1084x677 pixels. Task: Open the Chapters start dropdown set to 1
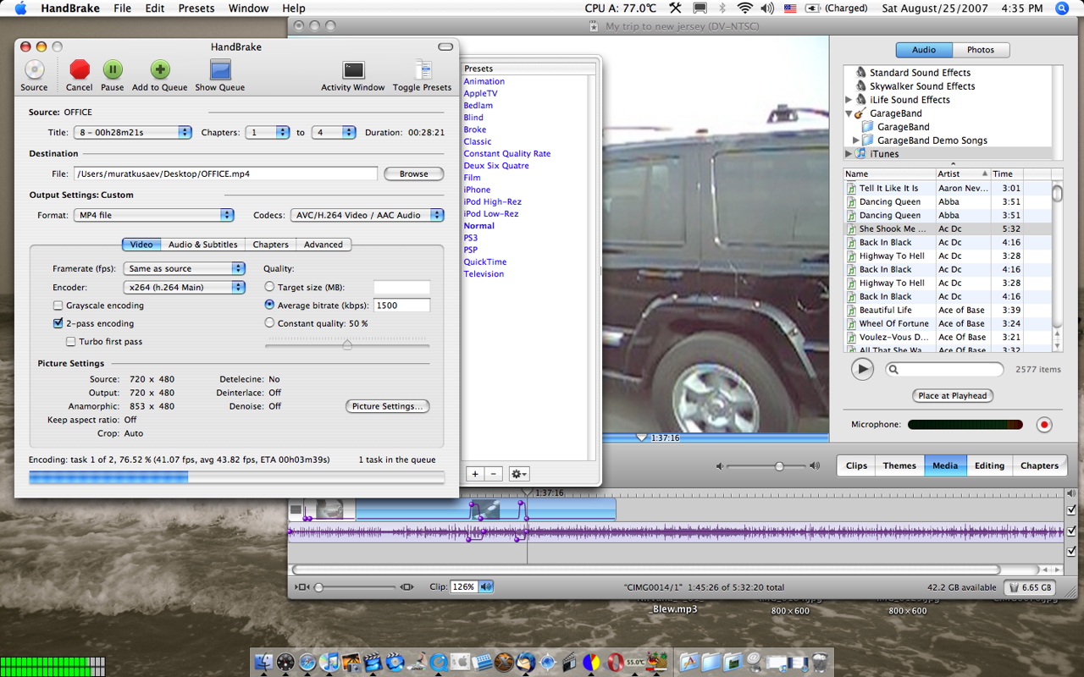tap(267, 133)
